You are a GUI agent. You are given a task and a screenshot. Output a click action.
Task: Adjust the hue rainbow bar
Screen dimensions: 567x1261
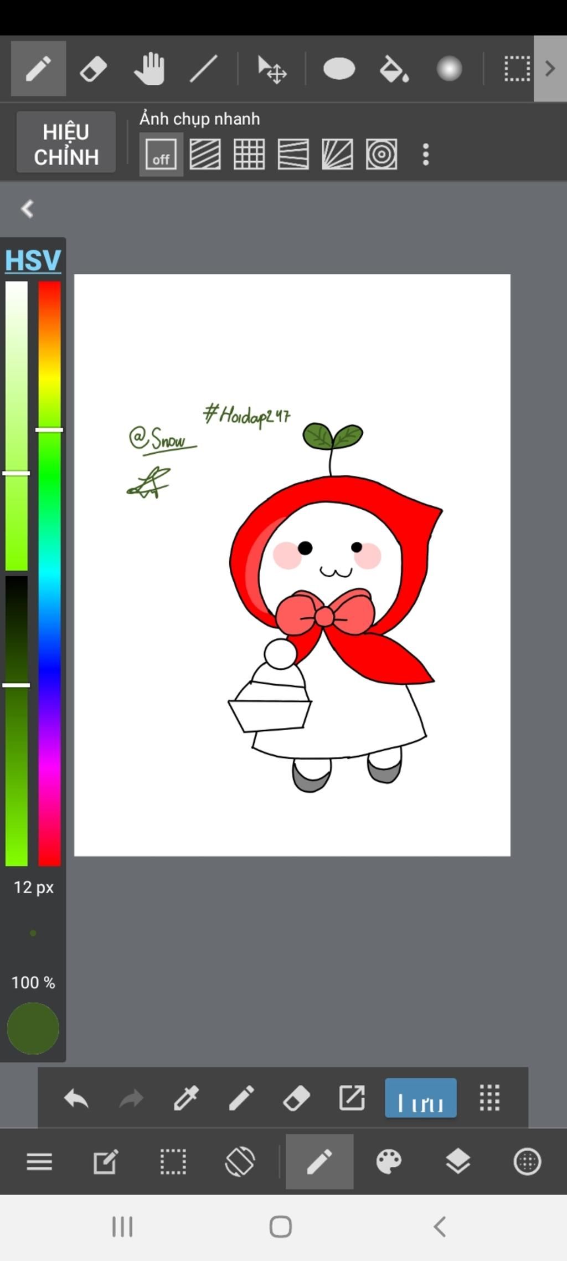(49, 573)
